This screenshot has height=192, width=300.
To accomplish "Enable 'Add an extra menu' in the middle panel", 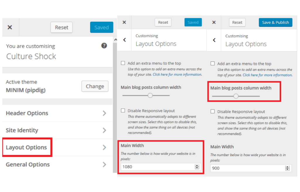I will click(123, 63).
